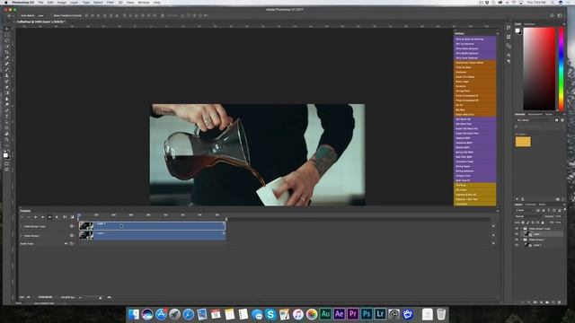Enable Show Transform Controls checkbox
575x323 pixels.
51,16
